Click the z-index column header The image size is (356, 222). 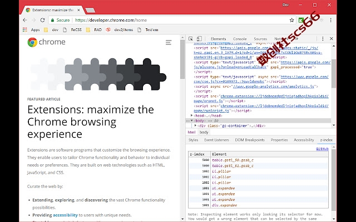pos(199,154)
